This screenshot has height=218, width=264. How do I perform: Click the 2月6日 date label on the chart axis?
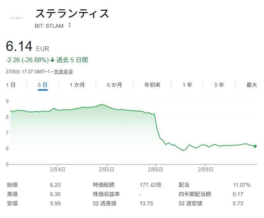click(x=156, y=169)
